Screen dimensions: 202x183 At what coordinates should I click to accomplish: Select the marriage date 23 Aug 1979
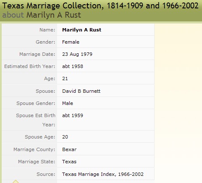point(77,54)
